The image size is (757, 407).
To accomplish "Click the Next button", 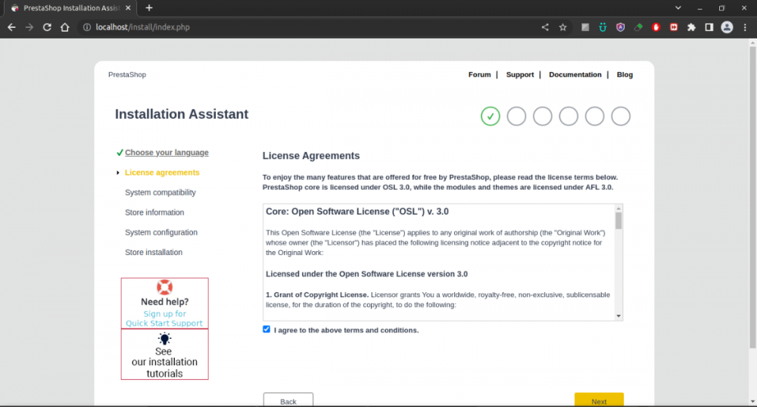I will point(599,400).
